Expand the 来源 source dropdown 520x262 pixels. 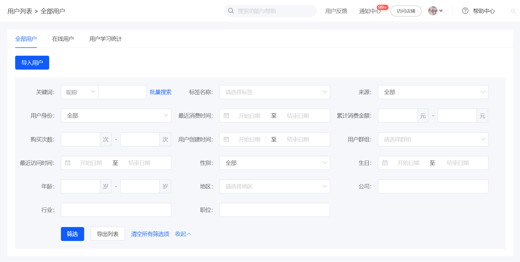pyautogui.click(x=433, y=92)
